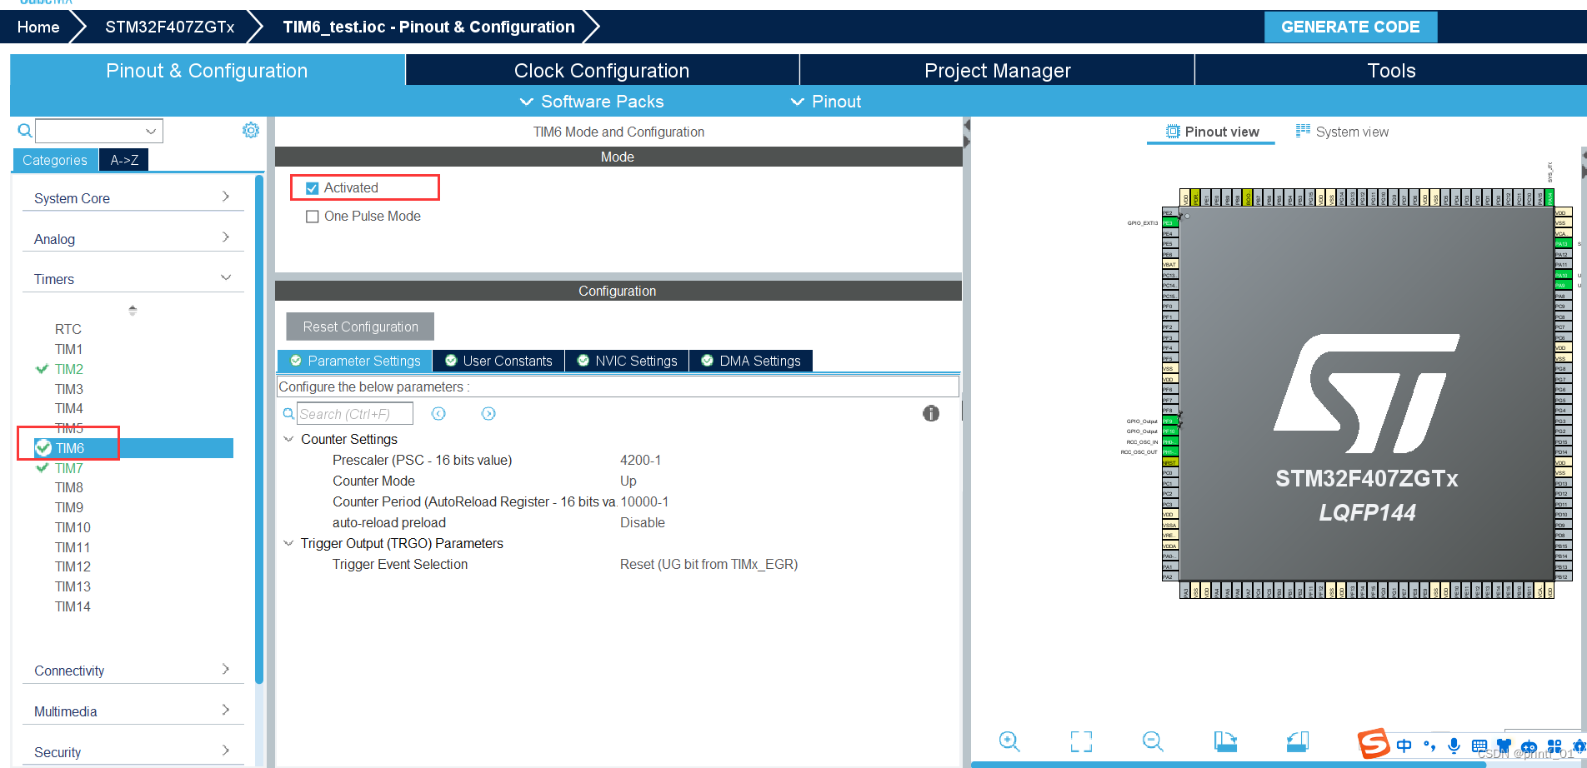Viewport: 1587px width, 768px height.
Task: Open the User Constants tab
Action: click(498, 361)
